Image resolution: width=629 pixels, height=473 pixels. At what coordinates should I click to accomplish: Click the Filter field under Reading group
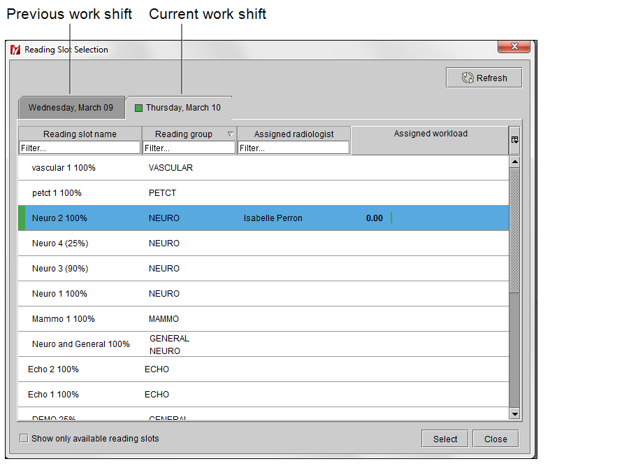(189, 147)
